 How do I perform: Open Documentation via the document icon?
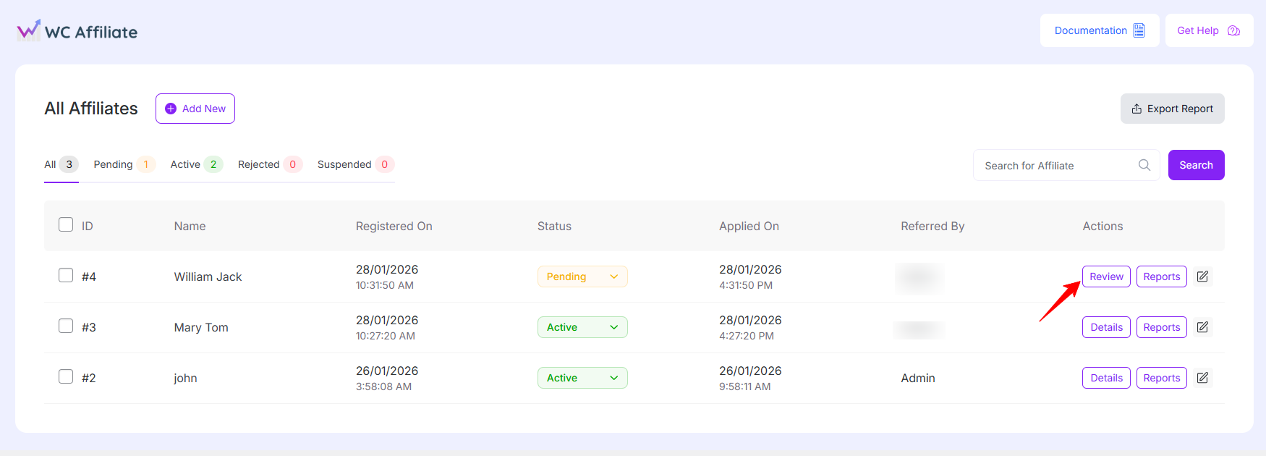click(1139, 30)
